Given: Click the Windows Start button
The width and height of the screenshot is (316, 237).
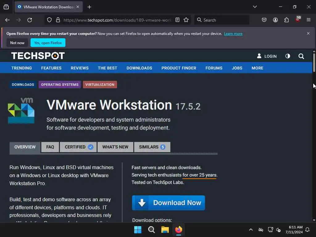Looking at the screenshot, I should coord(138,230).
